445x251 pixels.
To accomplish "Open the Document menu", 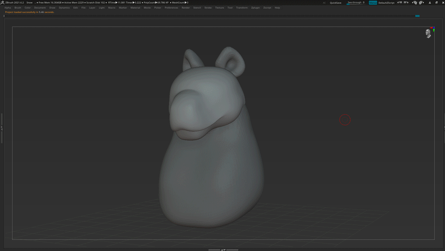I will (x=40, y=7).
